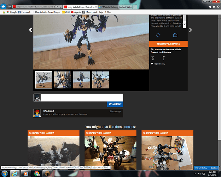Click the Privacy Policy link

pos(201,168)
